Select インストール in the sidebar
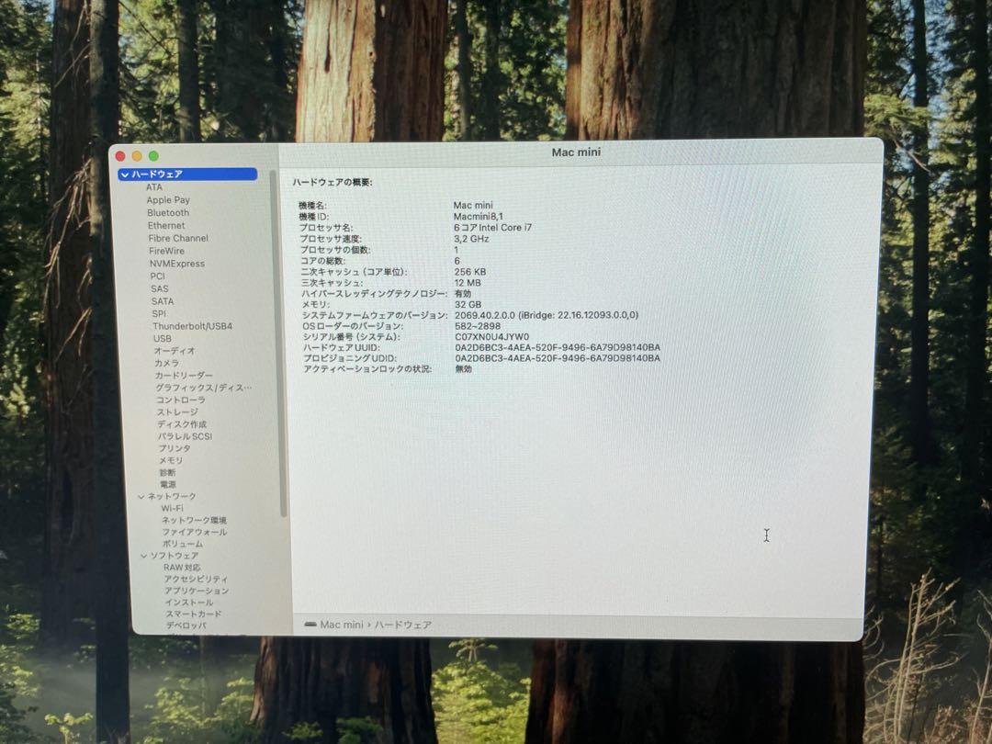992x744 pixels. pos(190,603)
